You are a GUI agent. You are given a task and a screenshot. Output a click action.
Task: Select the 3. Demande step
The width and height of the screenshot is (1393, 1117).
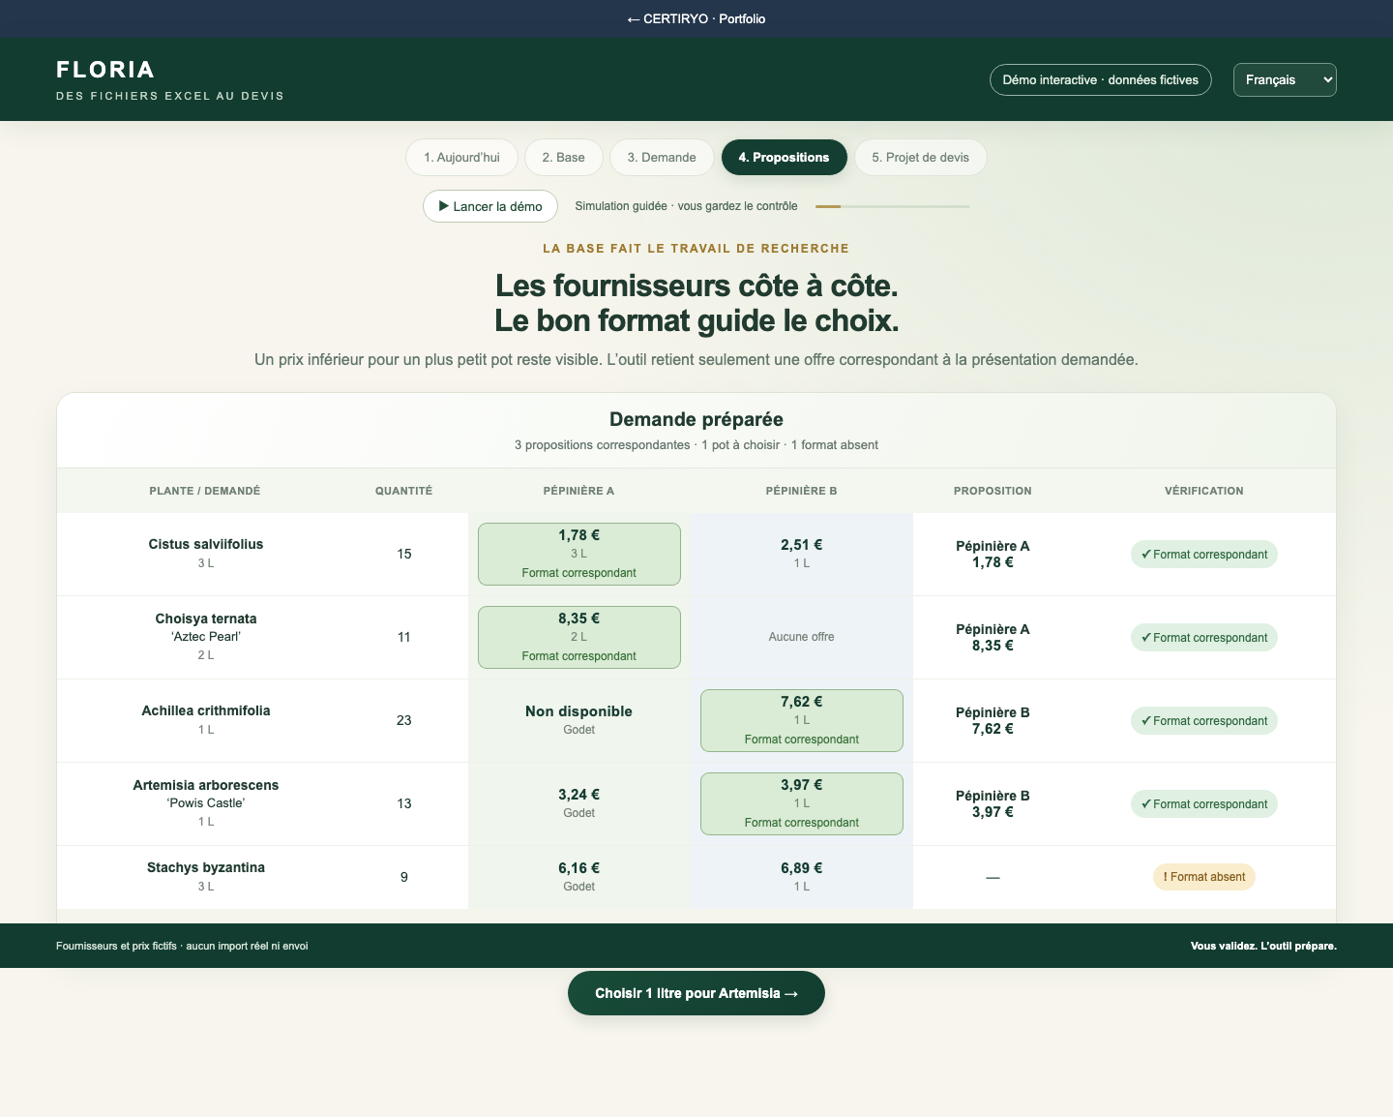(662, 158)
